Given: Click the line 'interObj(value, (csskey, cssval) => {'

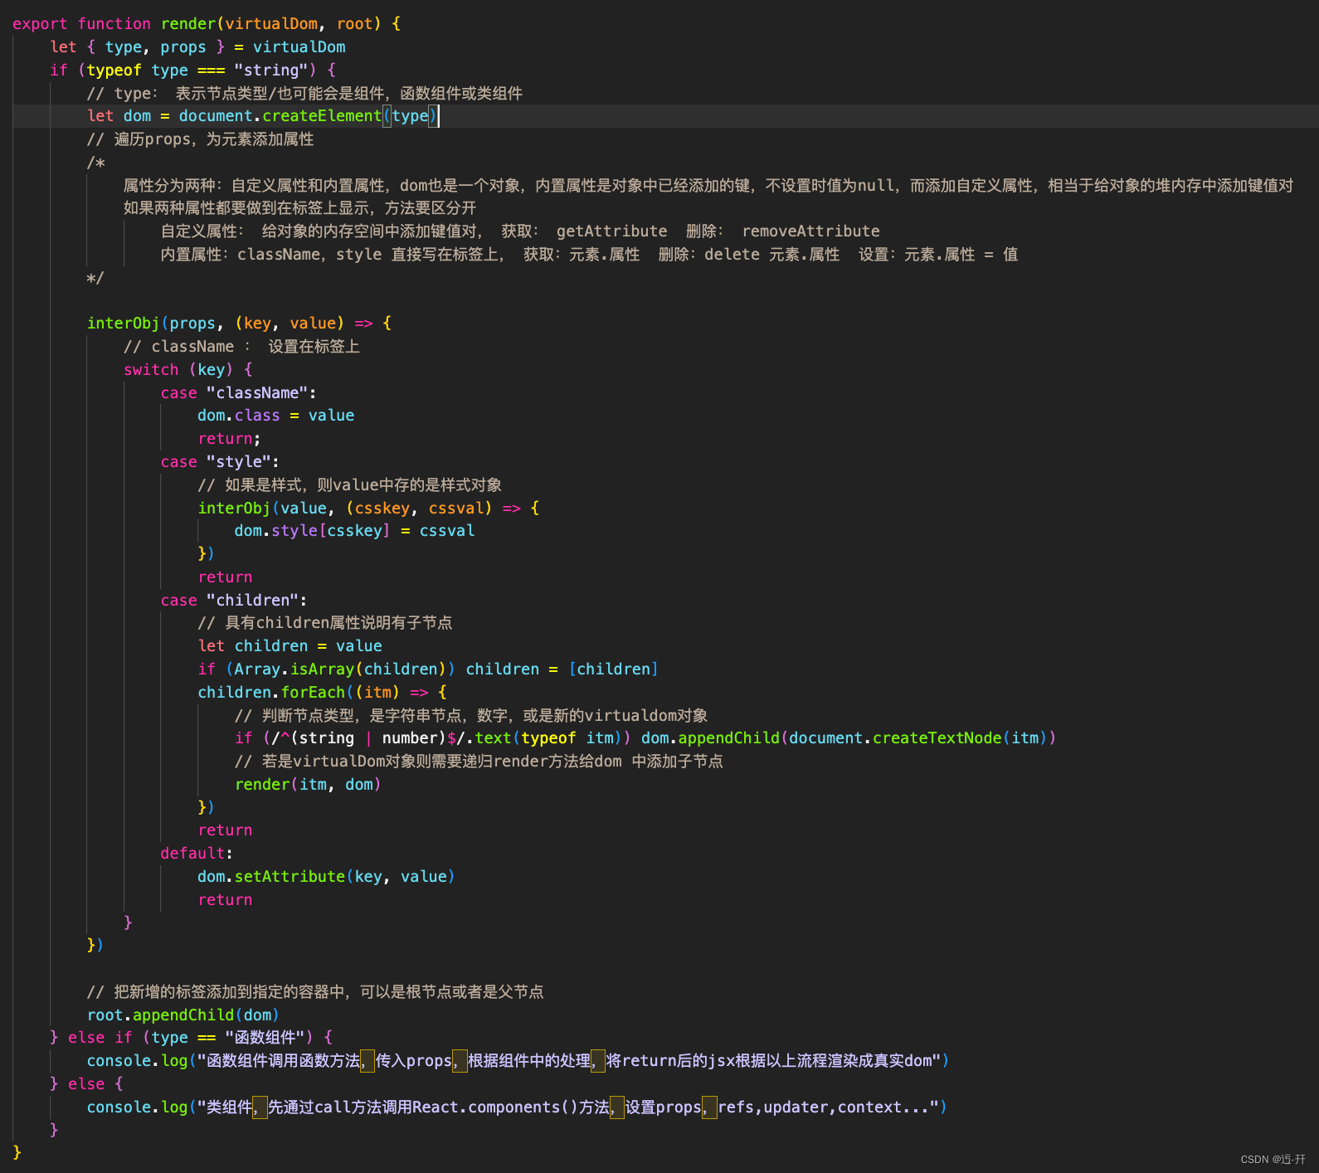Looking at the screenshot, I should (368, 508).
